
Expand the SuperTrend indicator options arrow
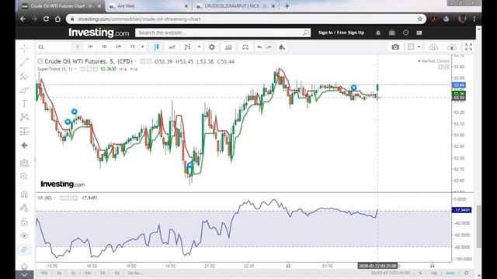point(75,69)
